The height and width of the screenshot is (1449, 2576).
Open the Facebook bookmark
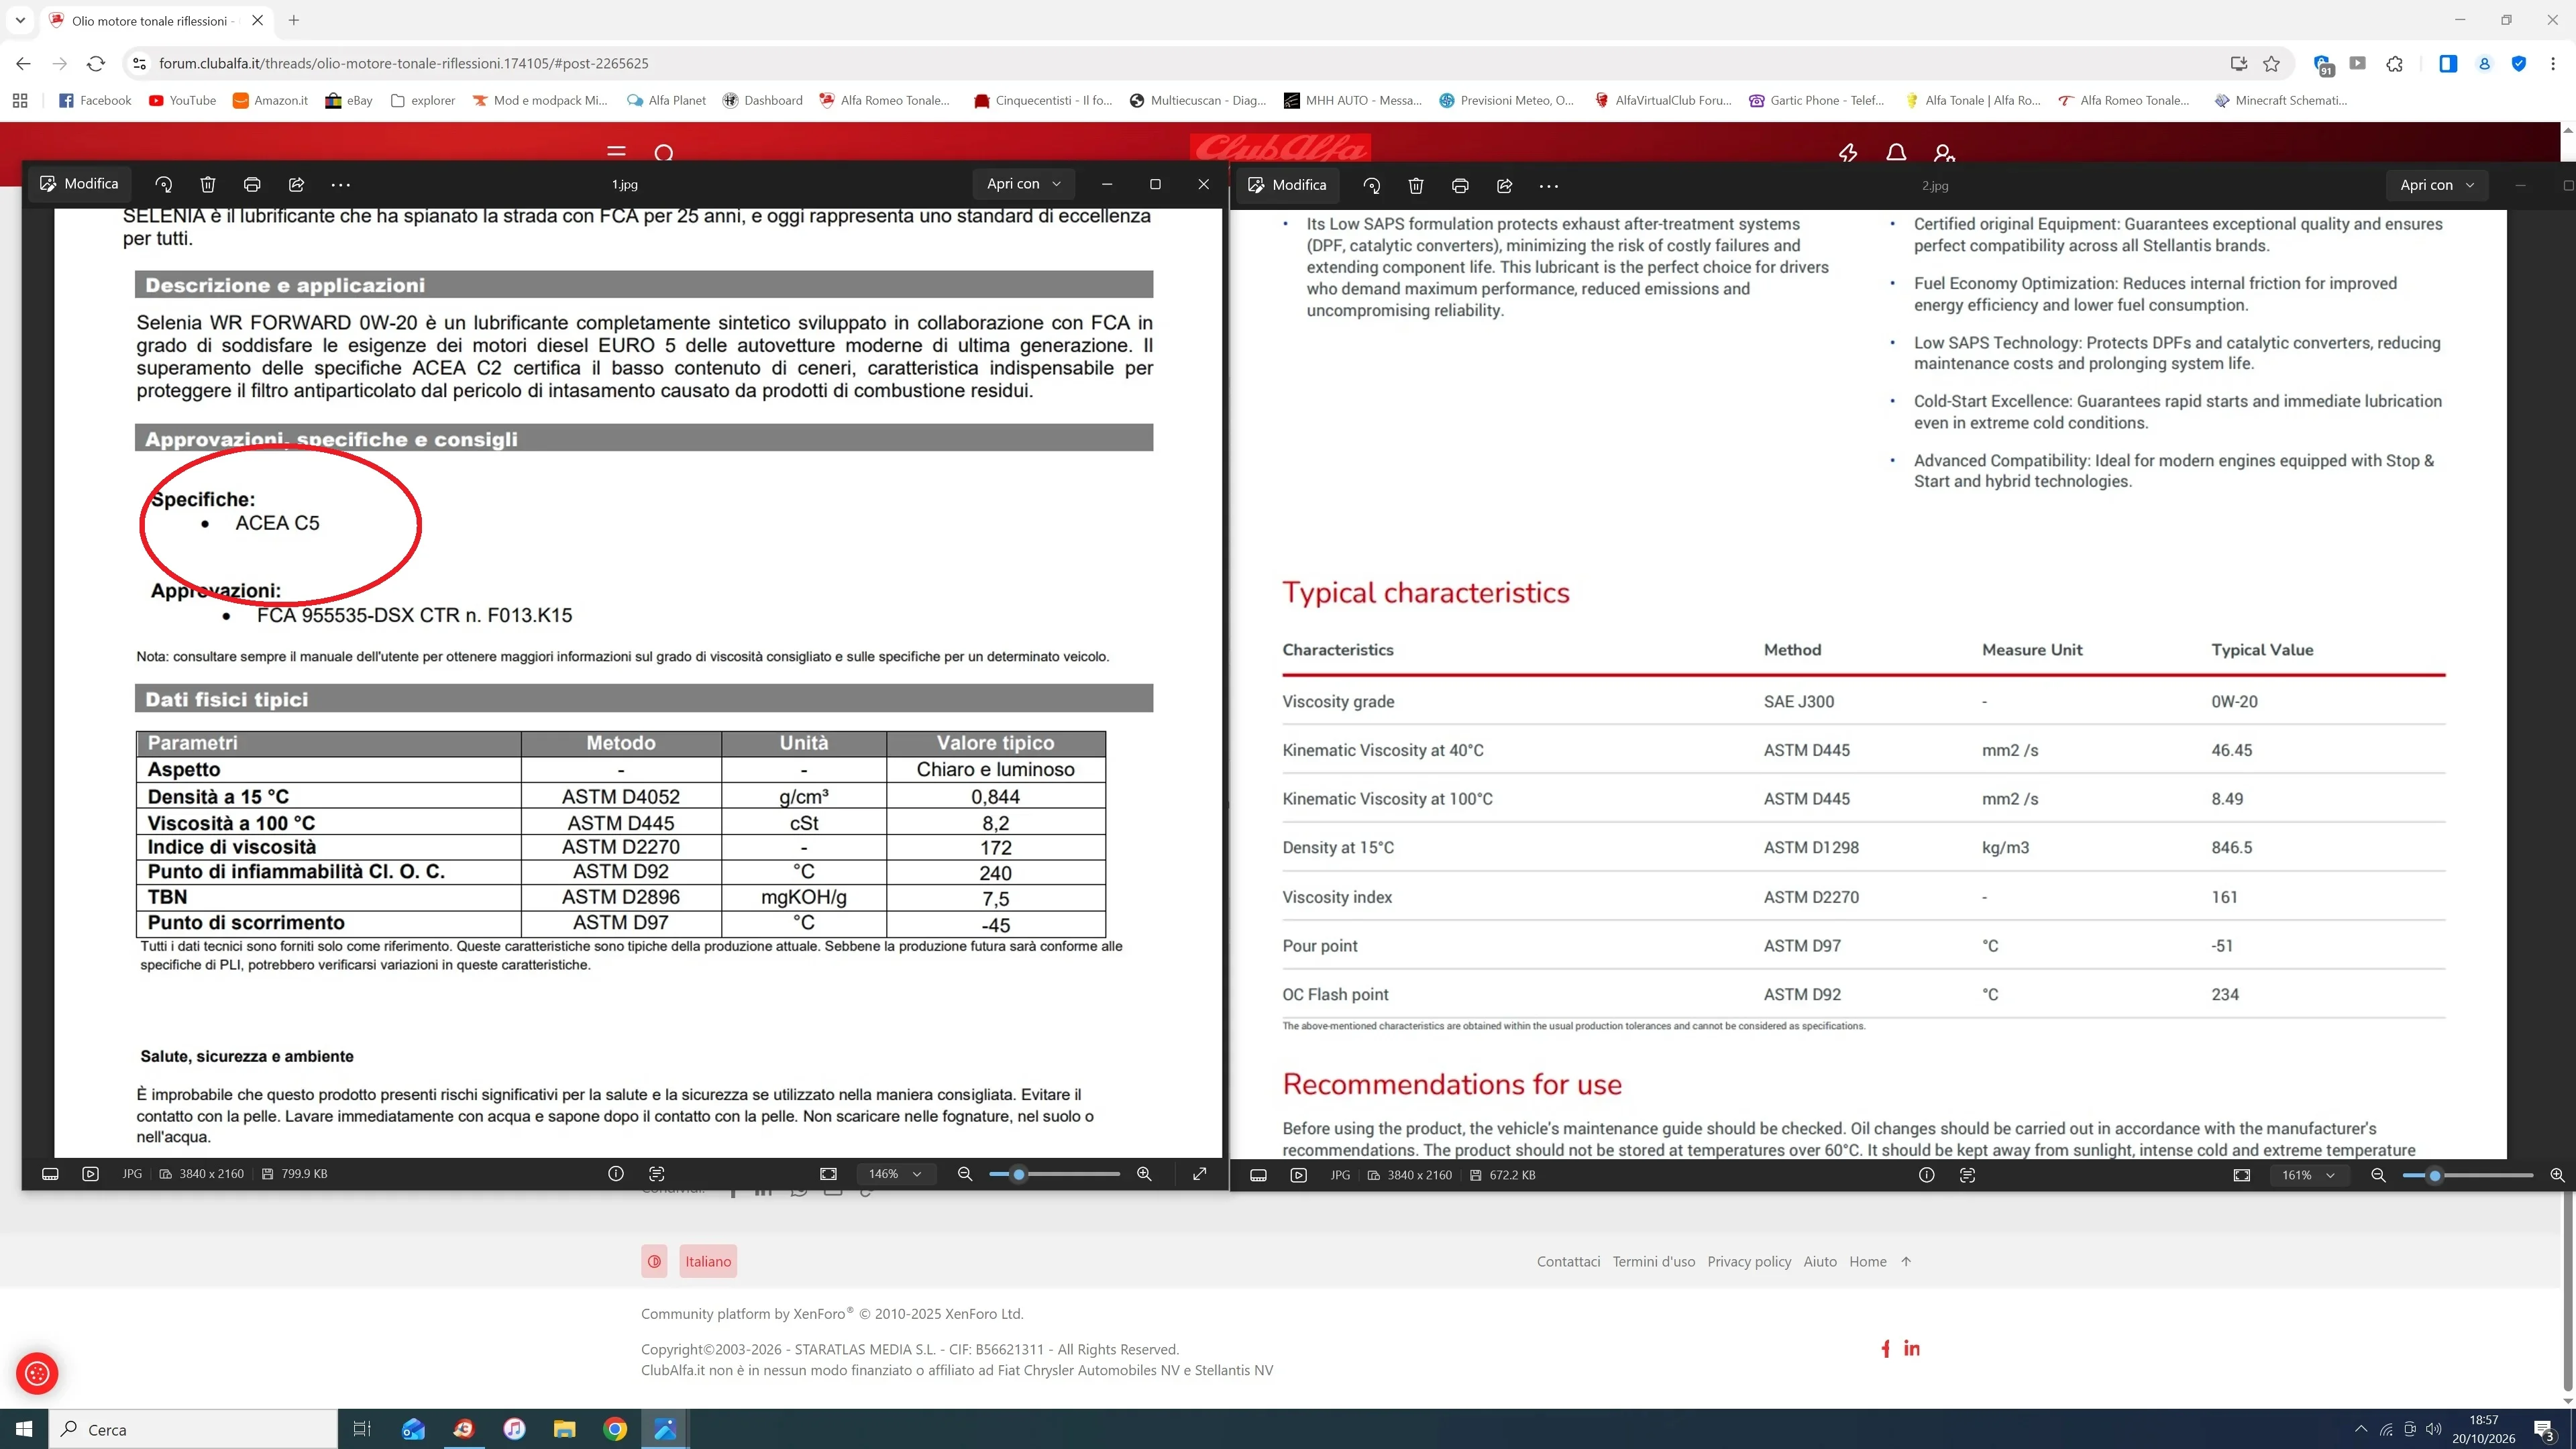click(96, 100)
